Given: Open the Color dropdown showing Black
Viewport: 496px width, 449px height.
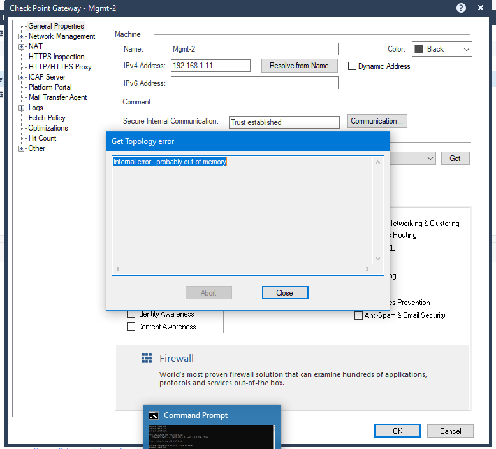Looking at the screenshot, I should [442, 49].
